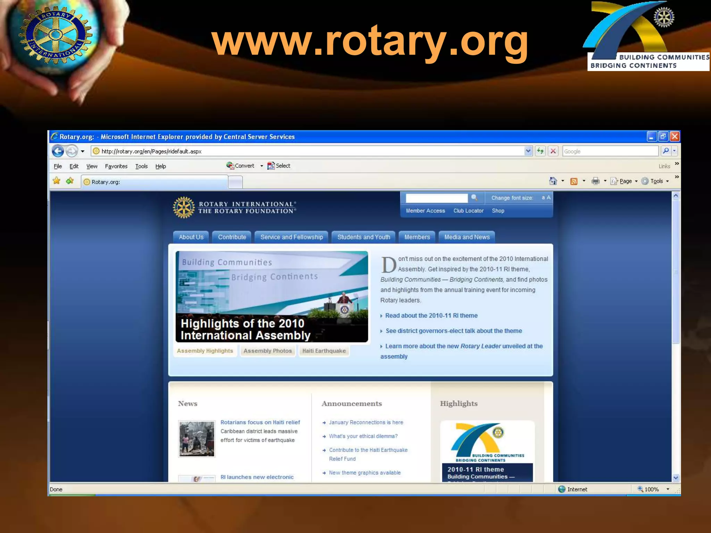Click the Stop loading red X icon
711x533 pixels.
tap(553, 151)
